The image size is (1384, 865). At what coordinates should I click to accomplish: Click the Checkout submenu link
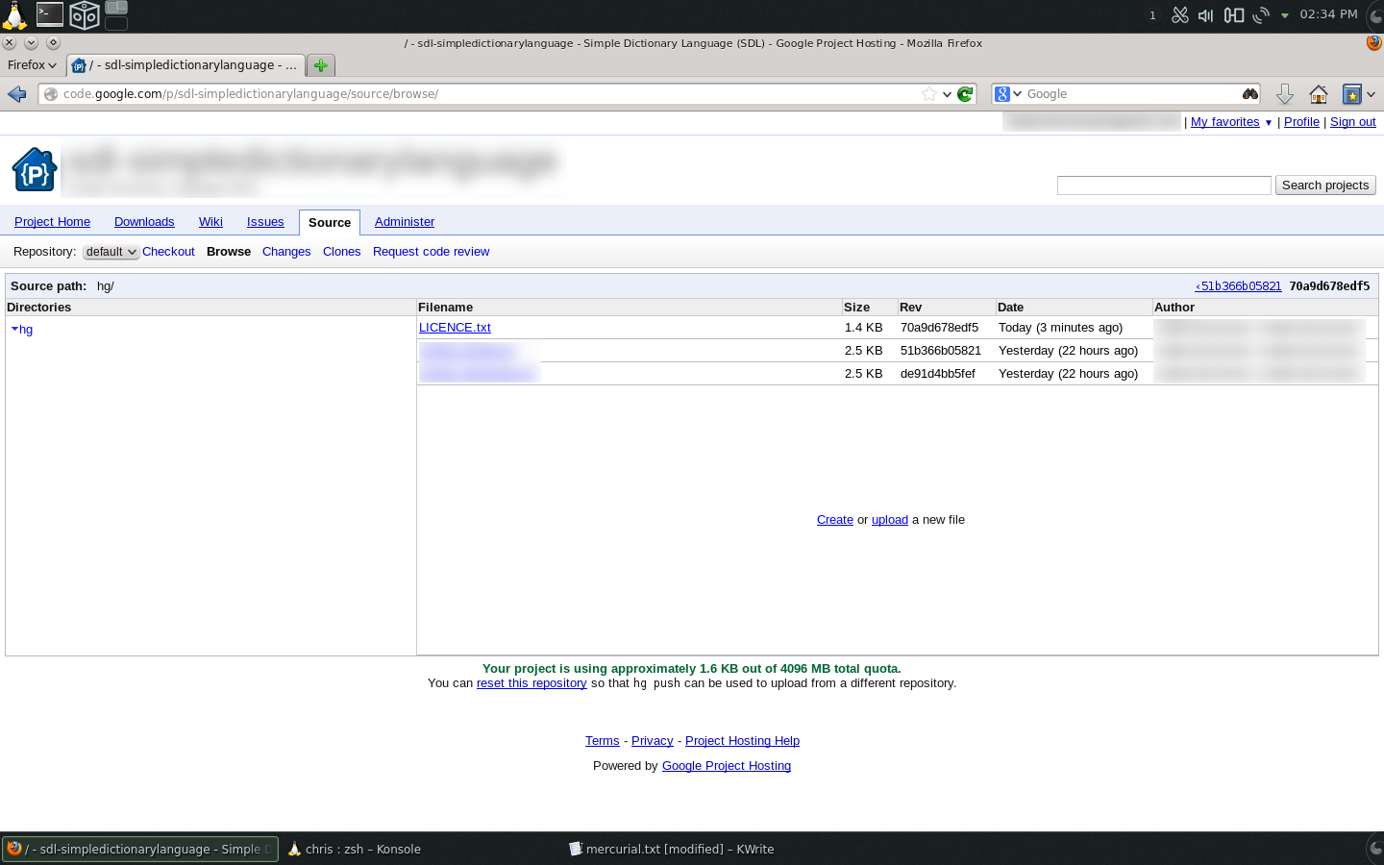point(168,252)
